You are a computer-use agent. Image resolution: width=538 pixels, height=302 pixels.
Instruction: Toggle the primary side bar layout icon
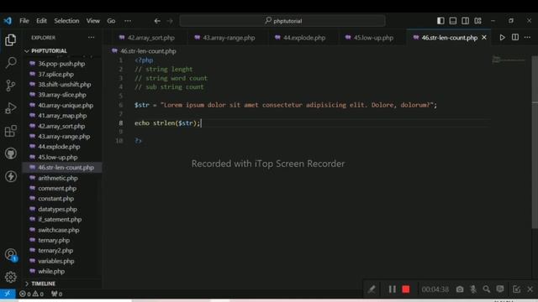click(x=440, y=21)
